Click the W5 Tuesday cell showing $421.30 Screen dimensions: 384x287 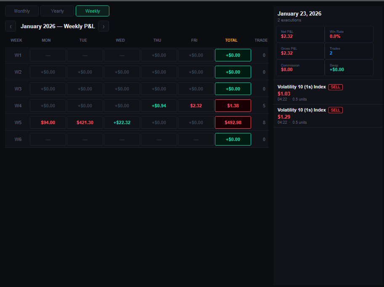84,122
